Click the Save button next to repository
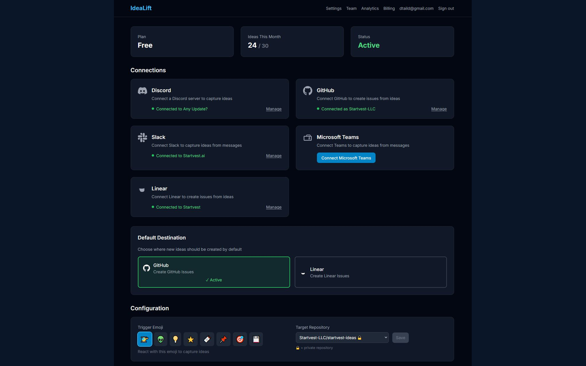 pyautogui.click(x=400, y=337)
